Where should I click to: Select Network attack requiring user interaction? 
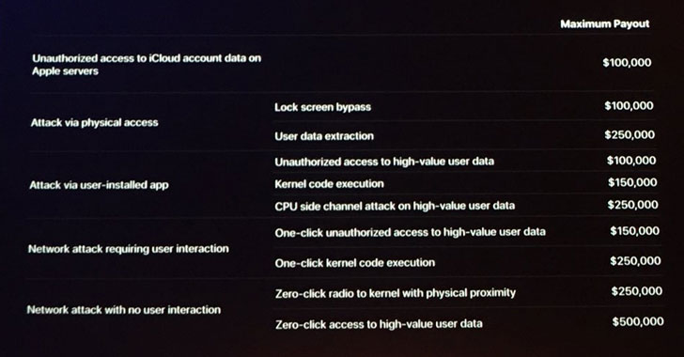pyautogui.click(x=128, y=249)
